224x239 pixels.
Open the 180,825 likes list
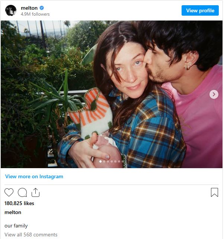point(19,203)
